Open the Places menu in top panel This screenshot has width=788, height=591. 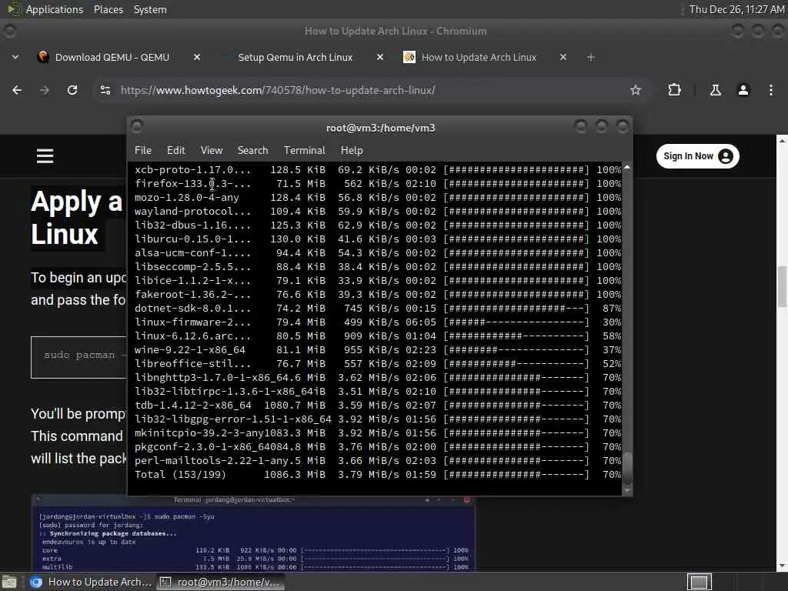point(108,9)
